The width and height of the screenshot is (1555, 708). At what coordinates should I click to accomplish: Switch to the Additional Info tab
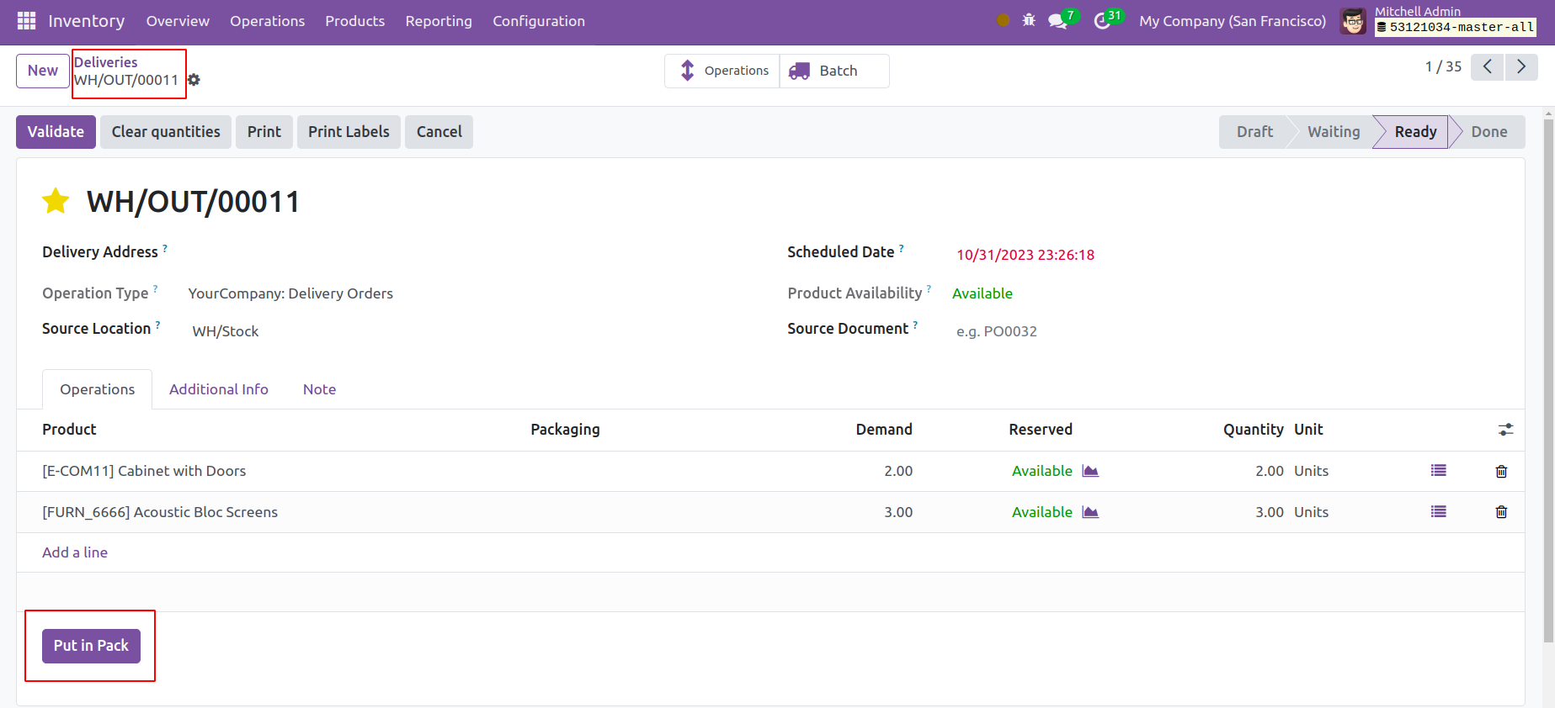pyautogui.click(x=218, y=389)
